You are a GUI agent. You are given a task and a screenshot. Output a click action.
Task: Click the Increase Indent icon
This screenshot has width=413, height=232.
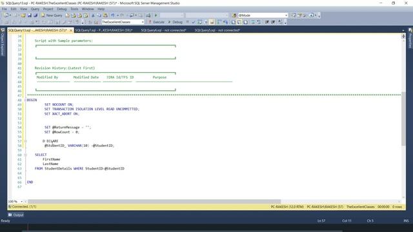point(273,22)
